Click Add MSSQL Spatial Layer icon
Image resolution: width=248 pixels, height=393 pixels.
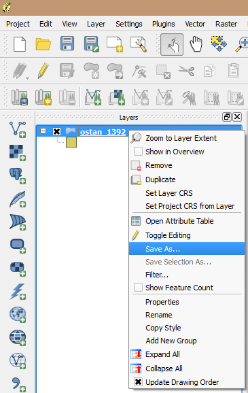click(x=18, y=222)
